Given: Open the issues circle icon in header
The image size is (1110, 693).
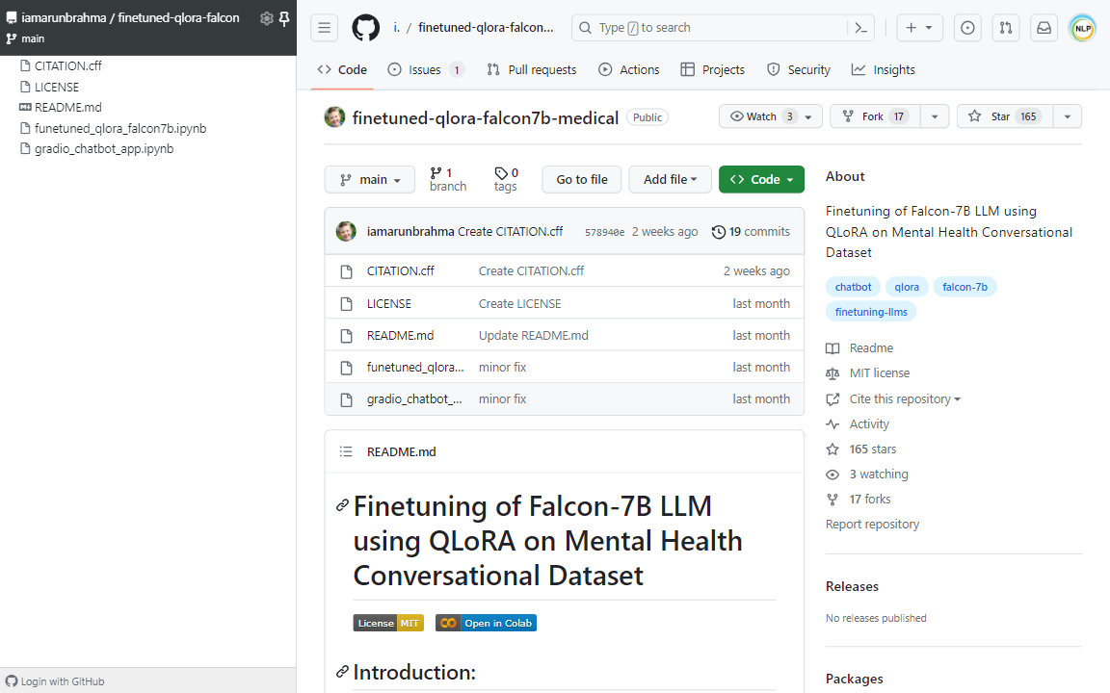Looking at the screenshot, I should [967, 28].
